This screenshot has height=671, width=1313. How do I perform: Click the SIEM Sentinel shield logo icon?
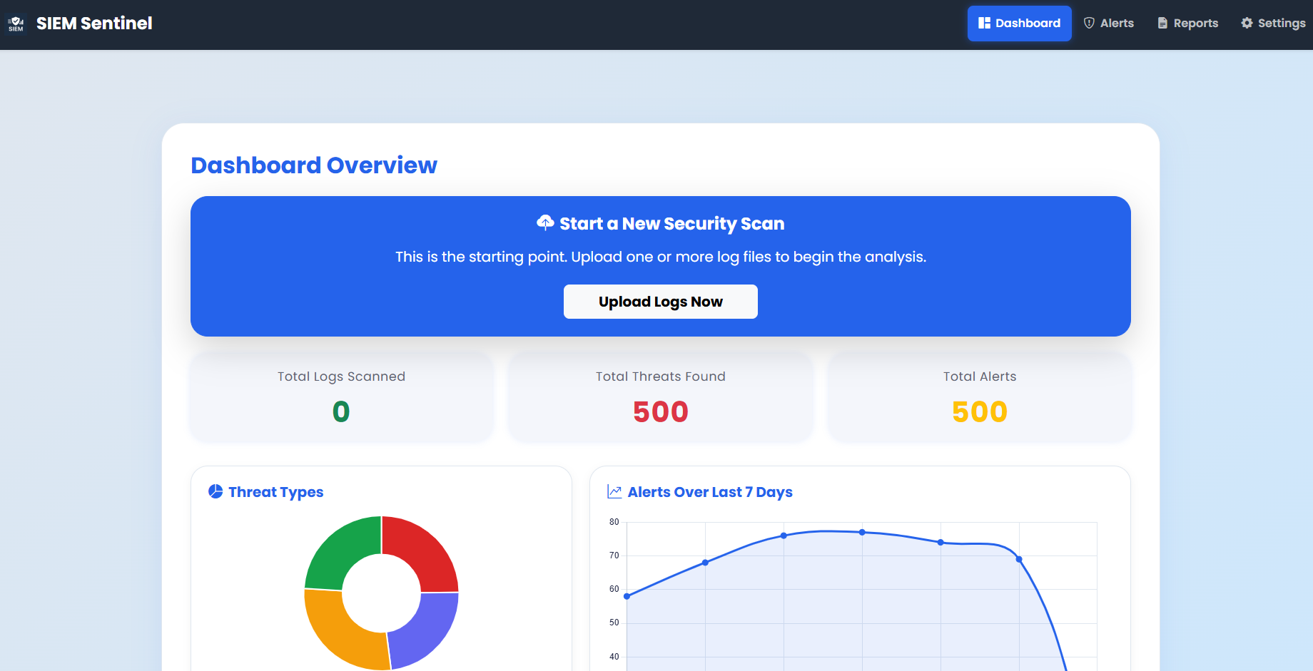[x=16, y=24]
